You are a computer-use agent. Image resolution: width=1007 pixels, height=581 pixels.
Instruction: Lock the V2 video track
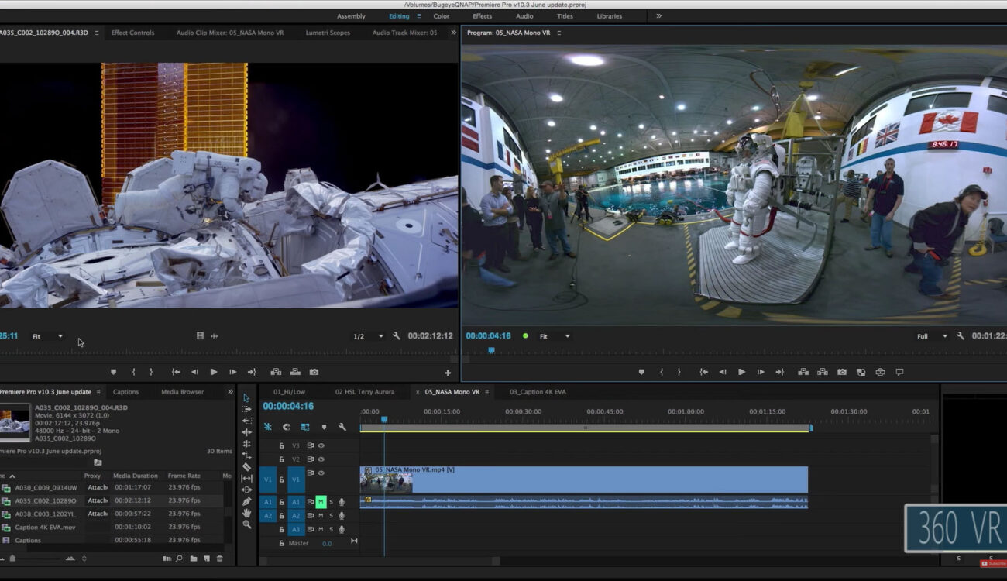point(282,459)
